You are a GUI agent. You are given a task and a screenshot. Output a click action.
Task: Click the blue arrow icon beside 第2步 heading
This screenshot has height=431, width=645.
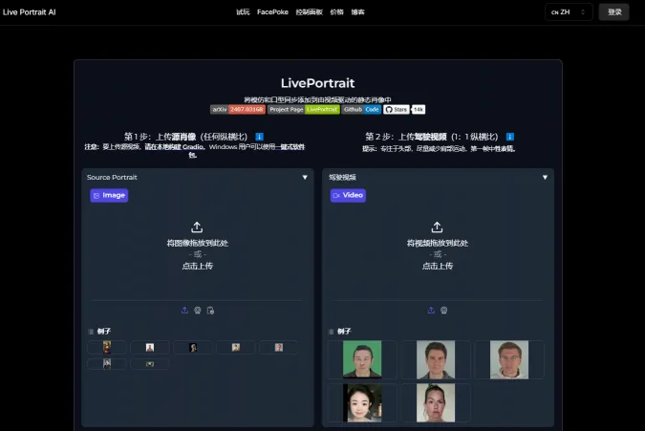(509, 137)
